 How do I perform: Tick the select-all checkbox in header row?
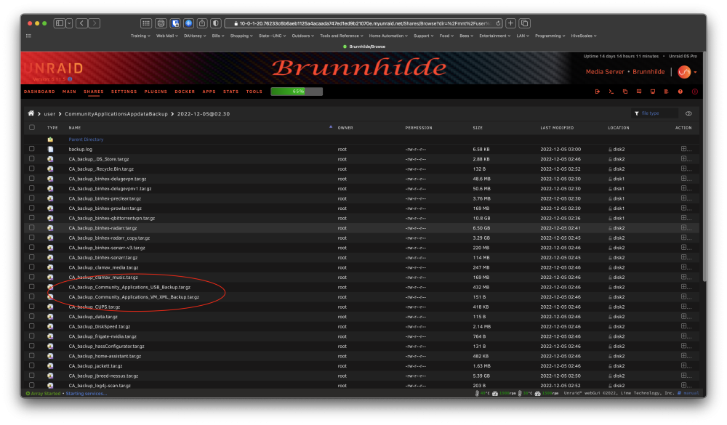tap(32, 127)
